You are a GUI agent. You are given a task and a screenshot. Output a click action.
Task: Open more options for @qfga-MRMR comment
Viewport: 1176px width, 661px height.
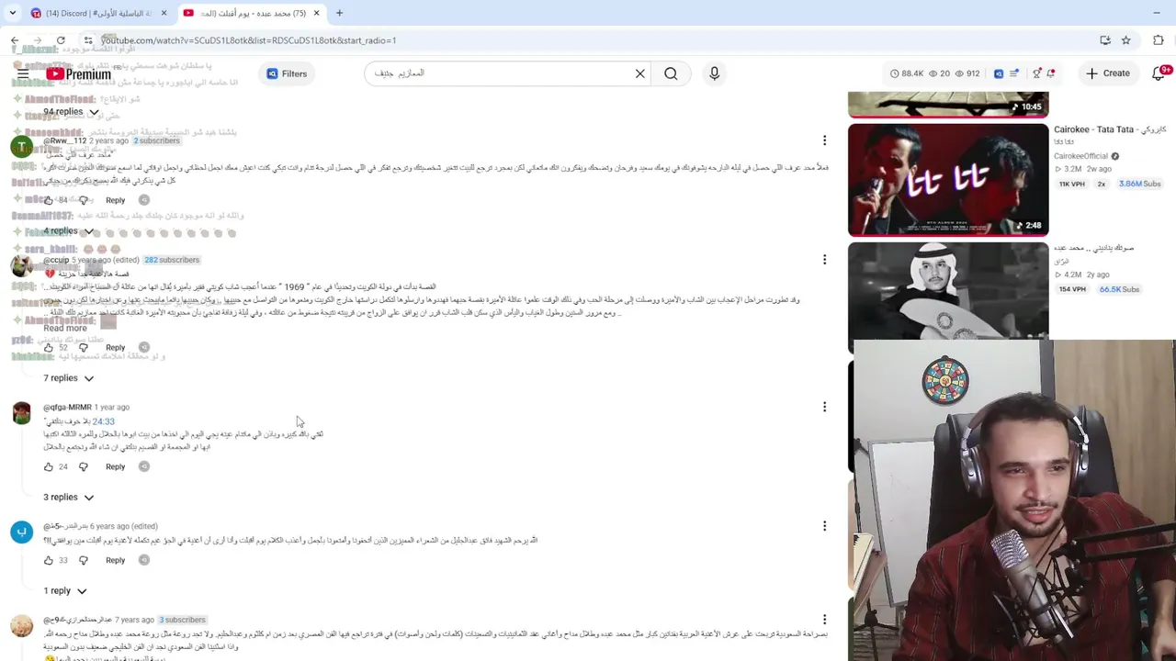coord(824,407)
